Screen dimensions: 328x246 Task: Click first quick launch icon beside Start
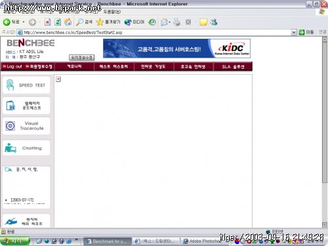39,241
